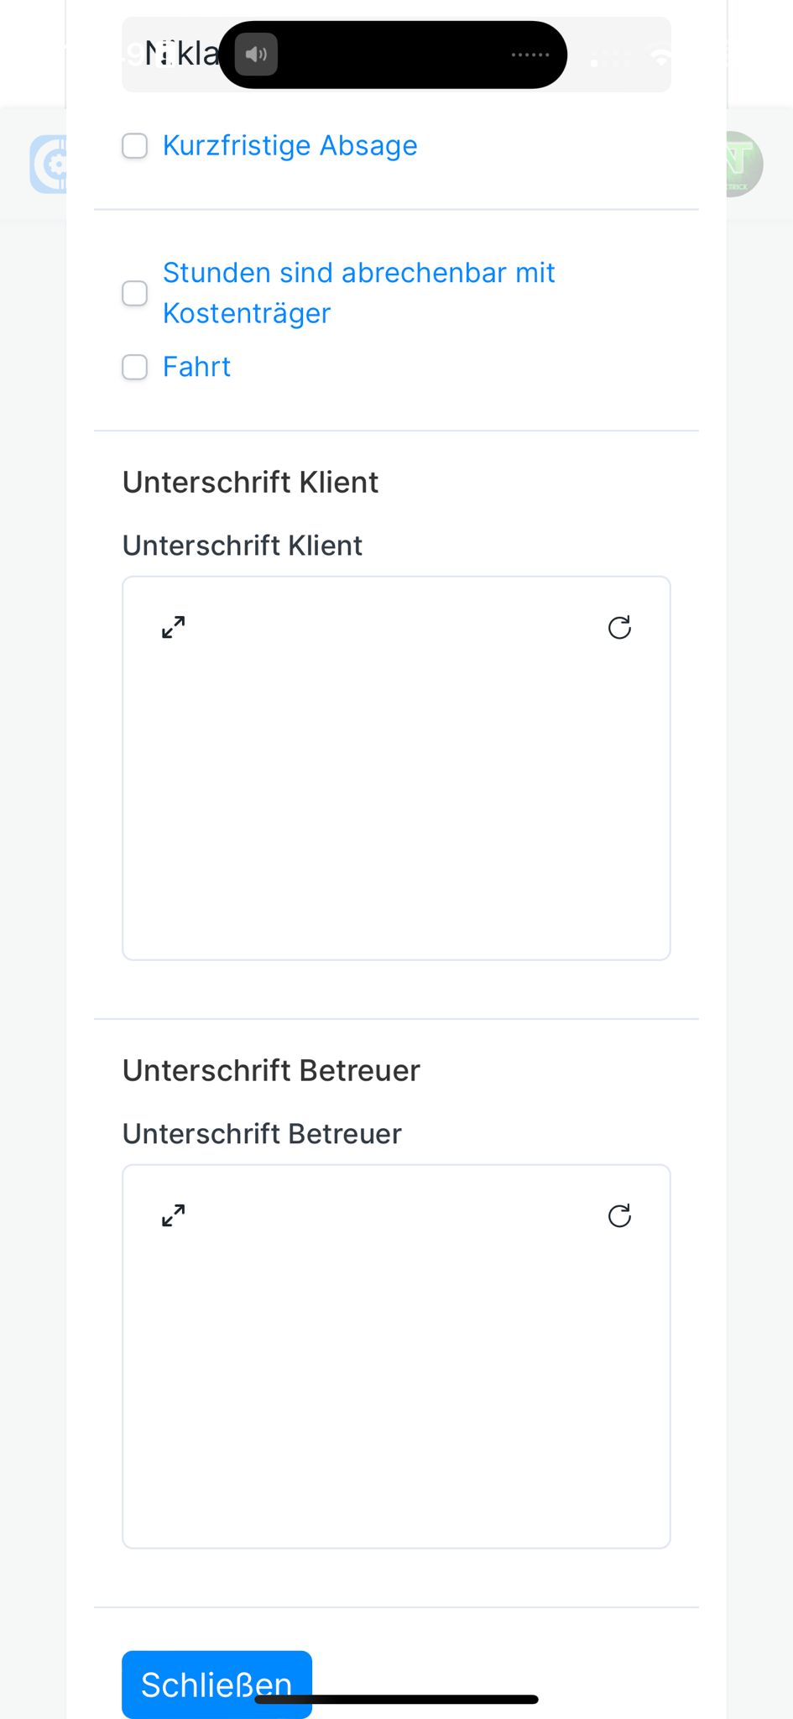Tap the home indicator bar
This screenshot has width=793, height=1719.
(396, 1700)
